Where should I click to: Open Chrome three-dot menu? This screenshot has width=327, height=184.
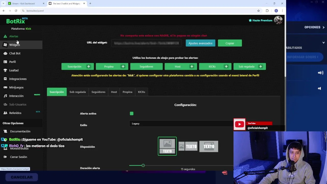point(282,11)
